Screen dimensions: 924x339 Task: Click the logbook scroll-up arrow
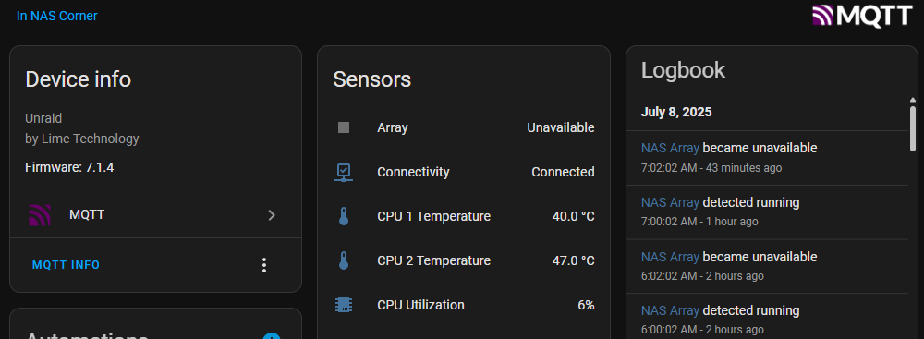[x=913, y=101]
